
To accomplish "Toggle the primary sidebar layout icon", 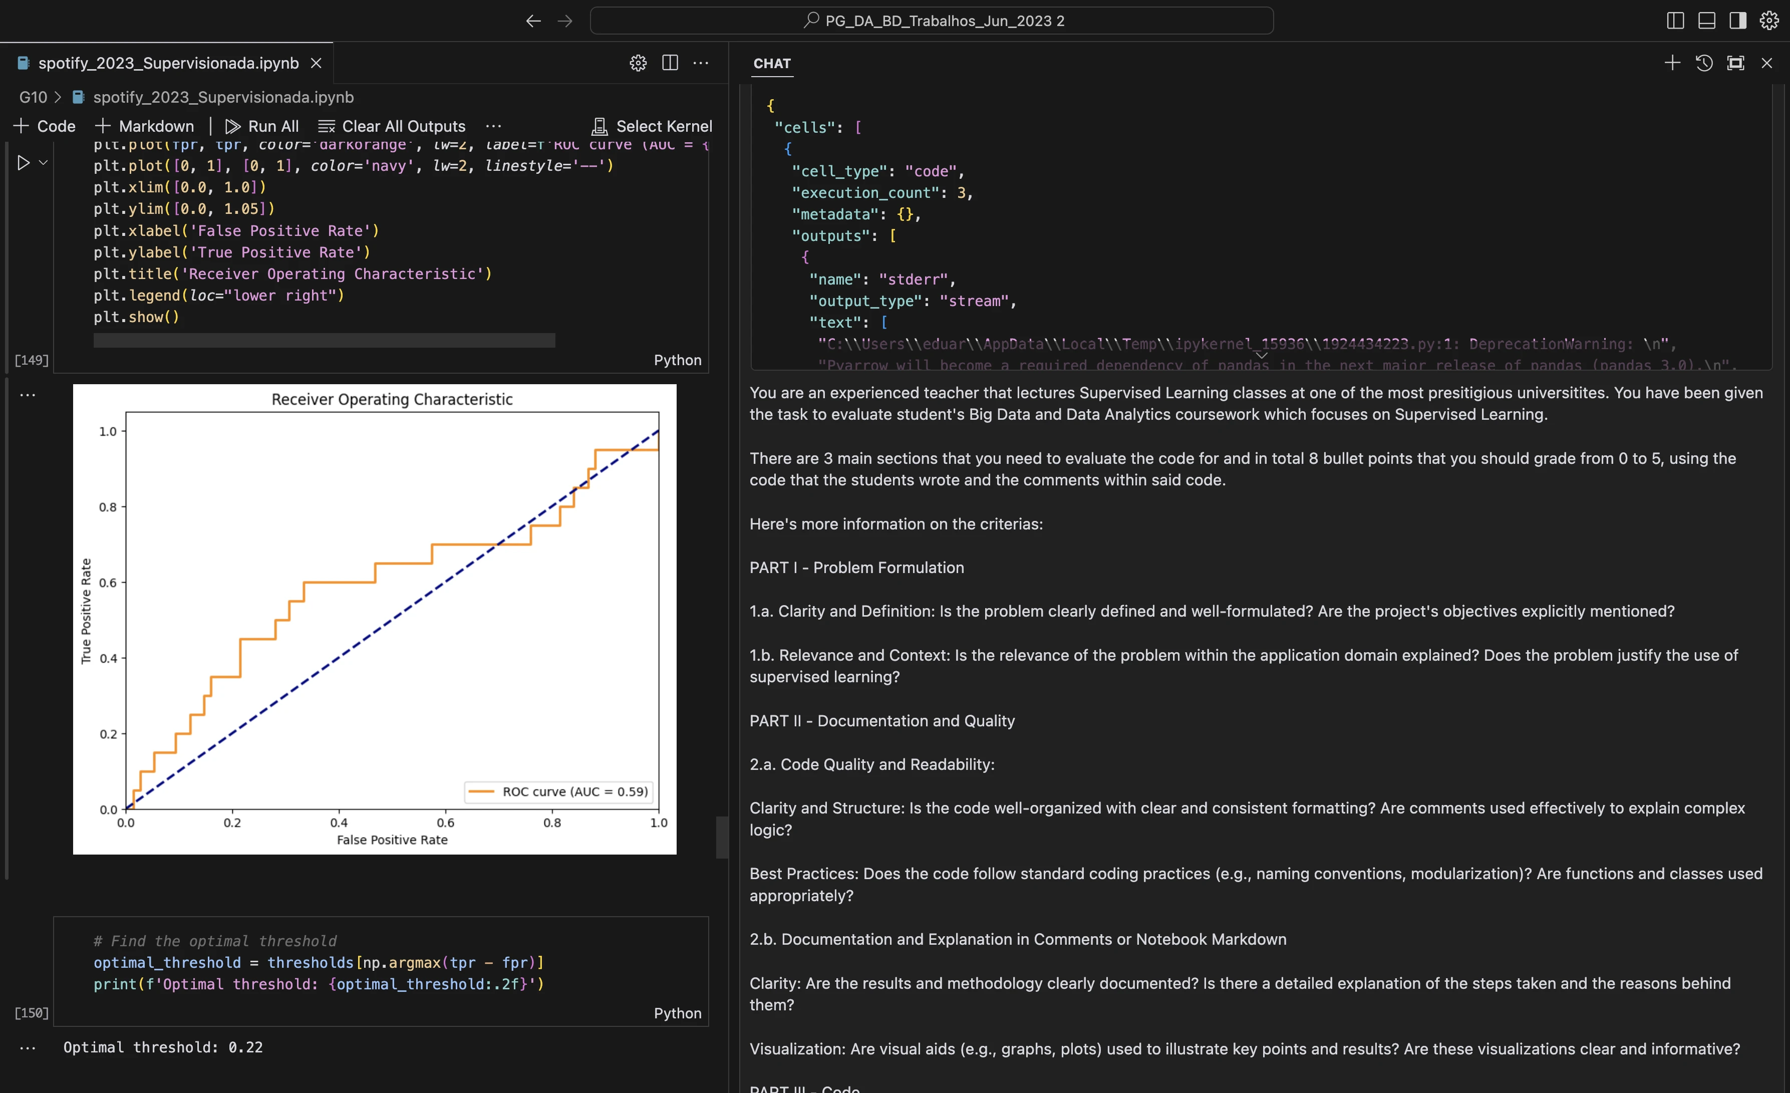I will pos(1675,21).
